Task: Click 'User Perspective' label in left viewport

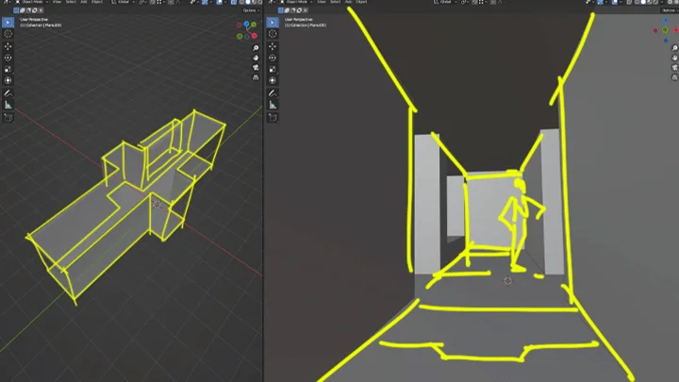Action: (x=34, y=20)
